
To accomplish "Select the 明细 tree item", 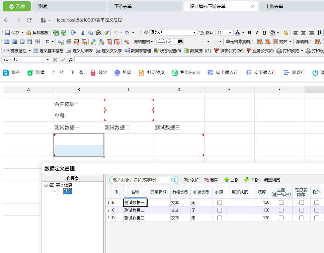I will click(67, 191).
